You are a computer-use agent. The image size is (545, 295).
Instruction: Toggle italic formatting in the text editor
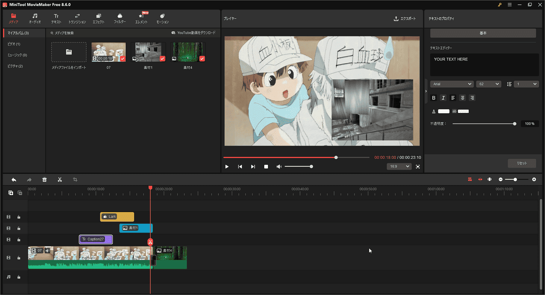pyautogui.click(x=443, y=98)
